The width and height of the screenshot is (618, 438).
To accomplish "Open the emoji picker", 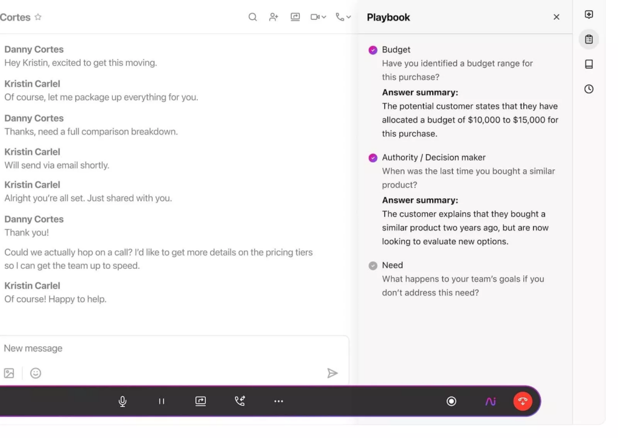I will pyautogui.click(x=36, y=373).
